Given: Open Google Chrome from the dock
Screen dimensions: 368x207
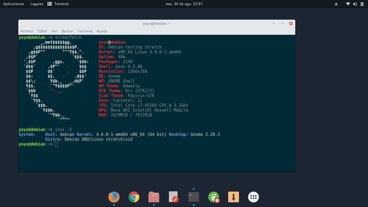Looking at the screenshot, I should [134, 197].
